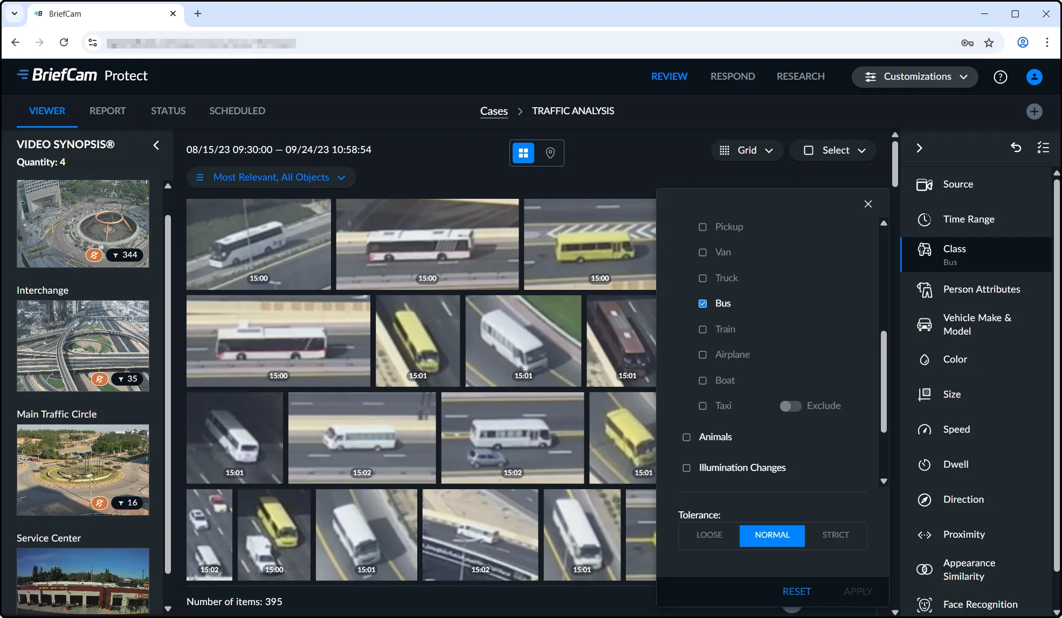The width and height of the screenshot is (1062, 618).
Task: Open the help question mark icon
Action: point(1000,77)
